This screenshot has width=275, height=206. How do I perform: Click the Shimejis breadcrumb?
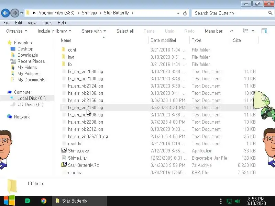(89, 13)
